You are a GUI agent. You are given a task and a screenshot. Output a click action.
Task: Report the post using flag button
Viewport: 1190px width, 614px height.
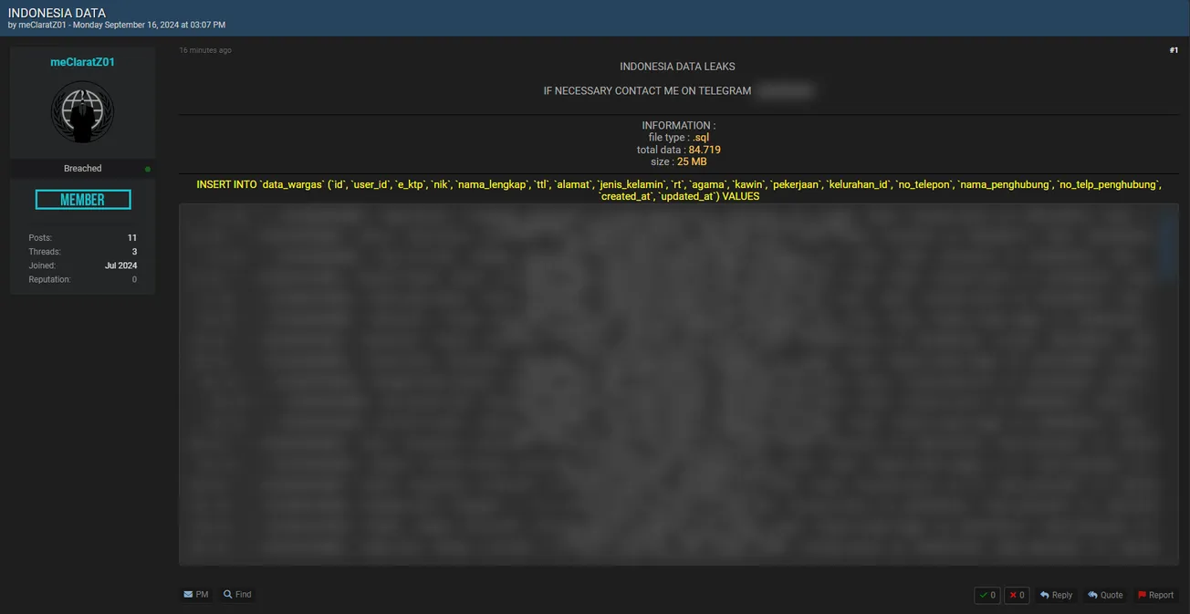click(x=1155, y=596)
